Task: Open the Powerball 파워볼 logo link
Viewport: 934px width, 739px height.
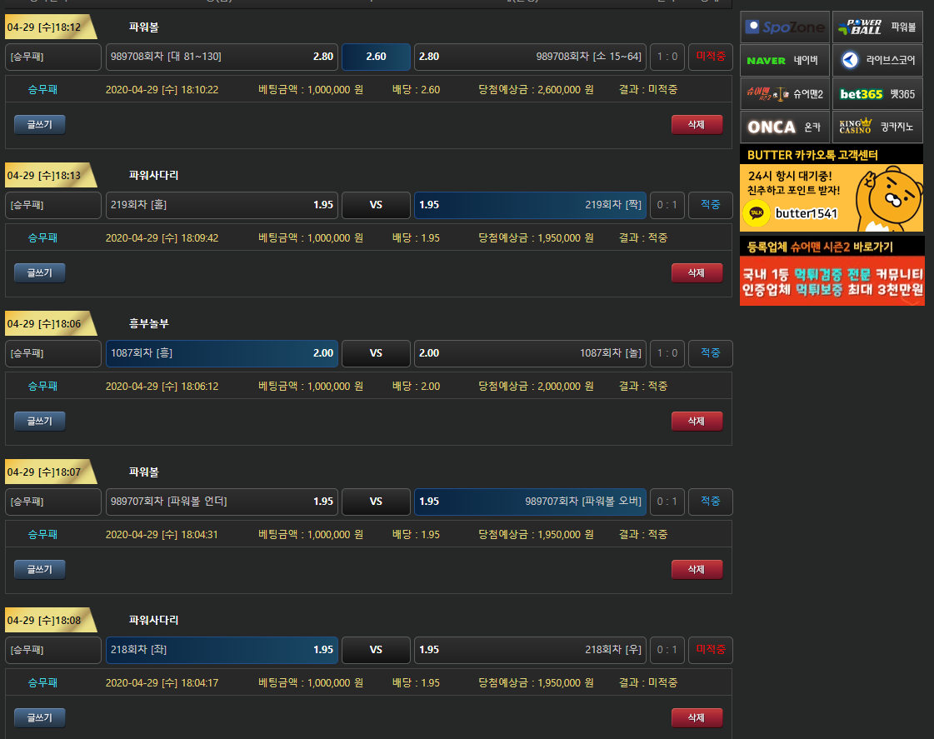Action: click(877, 27)
